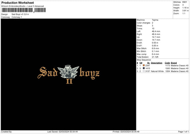The image size is (190, 134).
Task: Click the Width value 3.81 in
Action: (x=185, y=11)
